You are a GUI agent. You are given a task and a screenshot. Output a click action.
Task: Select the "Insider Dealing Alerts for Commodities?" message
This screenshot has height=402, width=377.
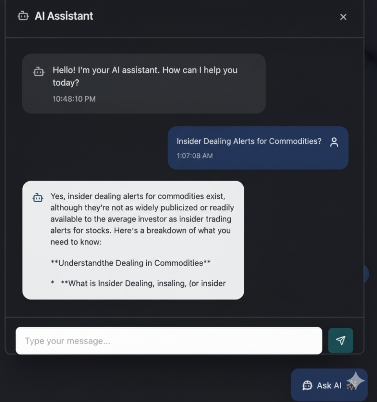pyautogui.click(x=249, y=141)
